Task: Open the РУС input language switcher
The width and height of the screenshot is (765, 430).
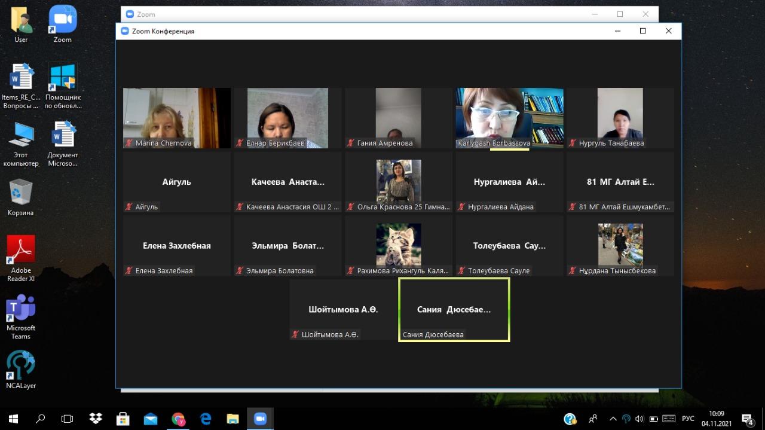Action: pos(688,419)
